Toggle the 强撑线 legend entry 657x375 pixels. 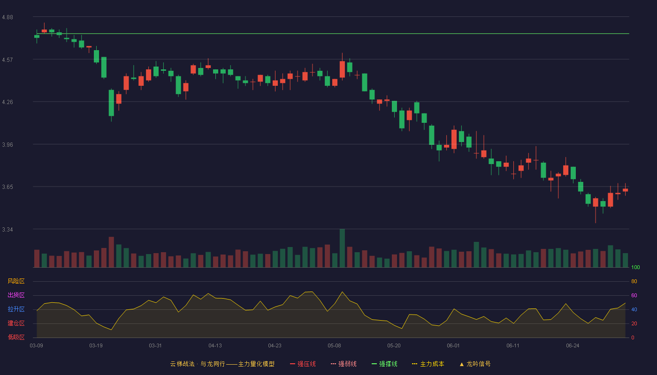point(384,364)
